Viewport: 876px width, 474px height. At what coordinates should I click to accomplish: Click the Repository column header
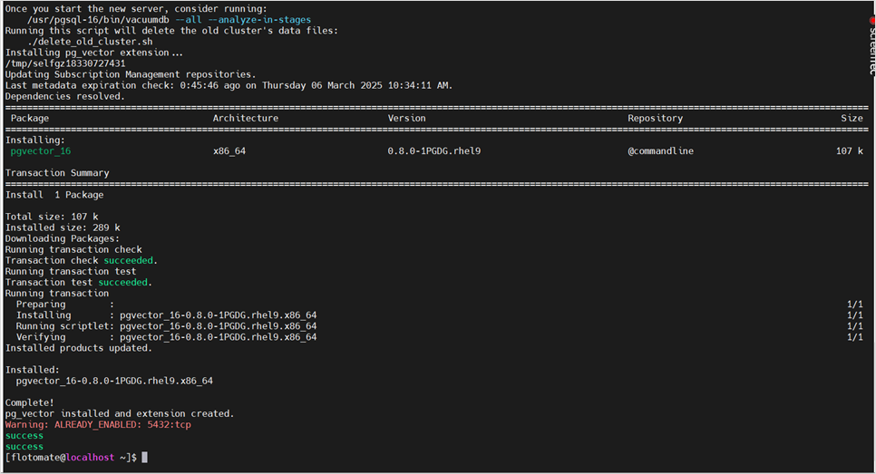(x=655, y=119)
